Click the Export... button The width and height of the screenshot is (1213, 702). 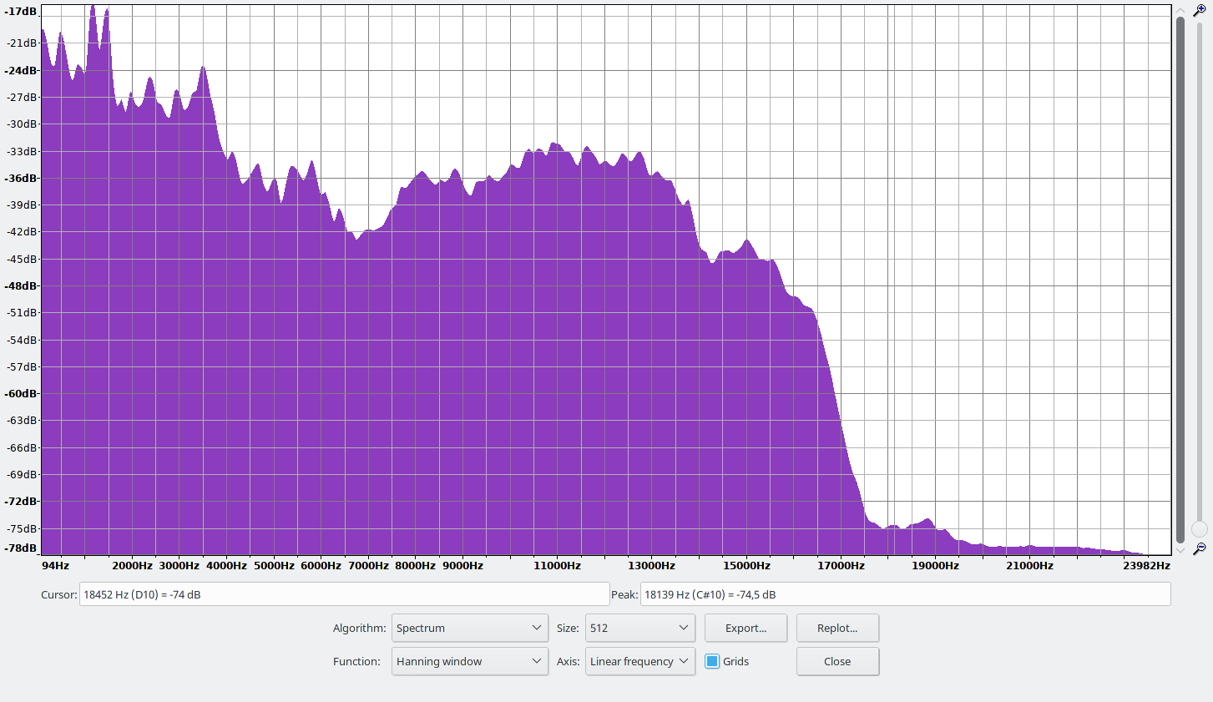pyautogui.click(x=745, y=628)
